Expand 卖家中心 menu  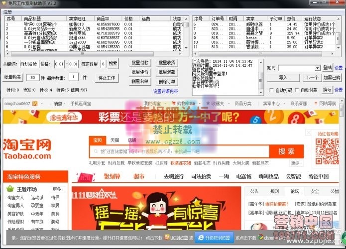pyautogui.click(x=271, y=103)
